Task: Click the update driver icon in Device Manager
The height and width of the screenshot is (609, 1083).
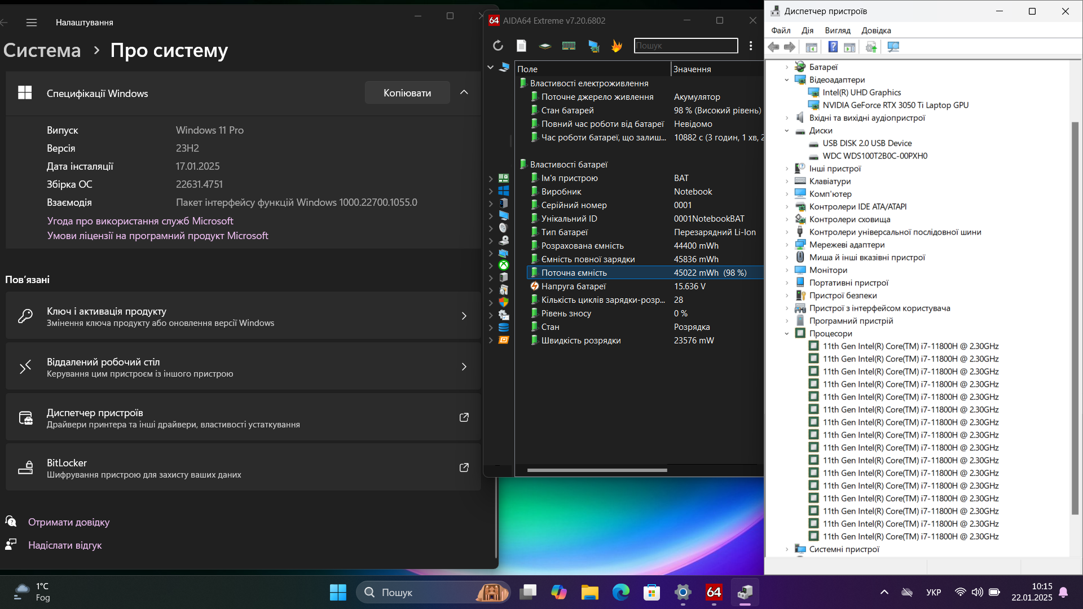Action: 871,47
